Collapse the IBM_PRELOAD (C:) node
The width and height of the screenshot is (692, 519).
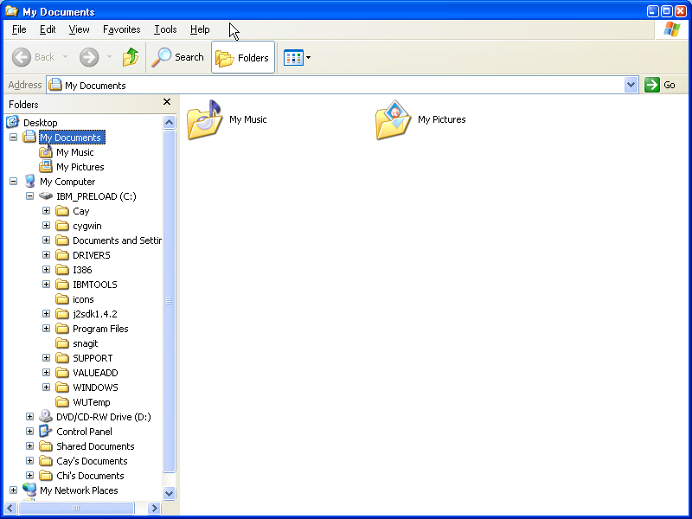[29, 196]
